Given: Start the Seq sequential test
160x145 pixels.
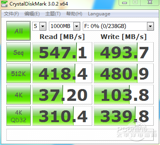Looking at the screenshot, I should pos(19,52).
